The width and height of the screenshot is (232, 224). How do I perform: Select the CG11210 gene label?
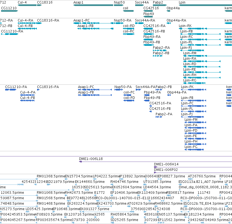point(9,8)
